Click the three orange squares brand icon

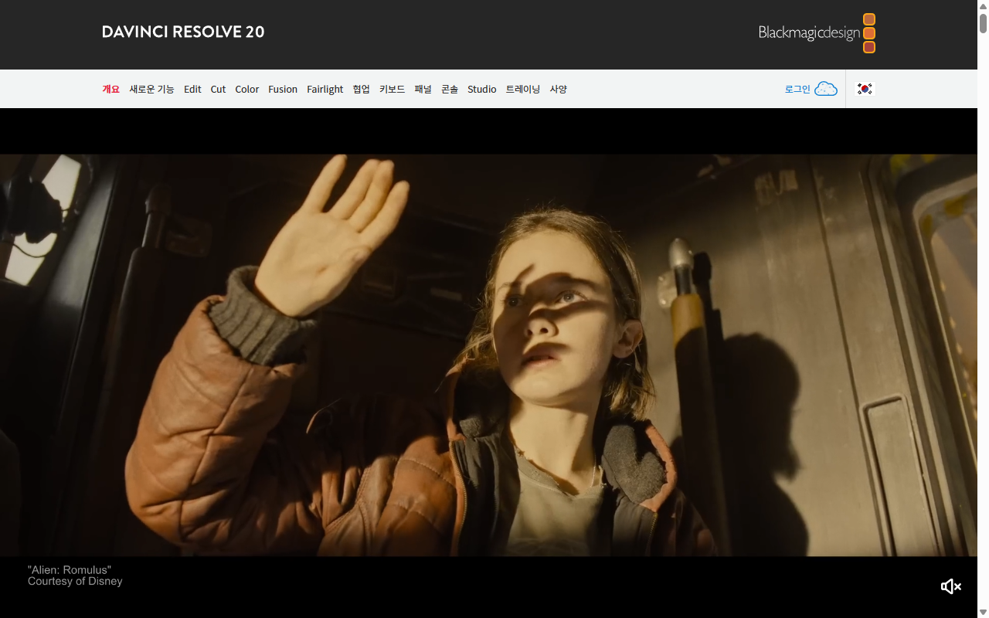(868, 33)
